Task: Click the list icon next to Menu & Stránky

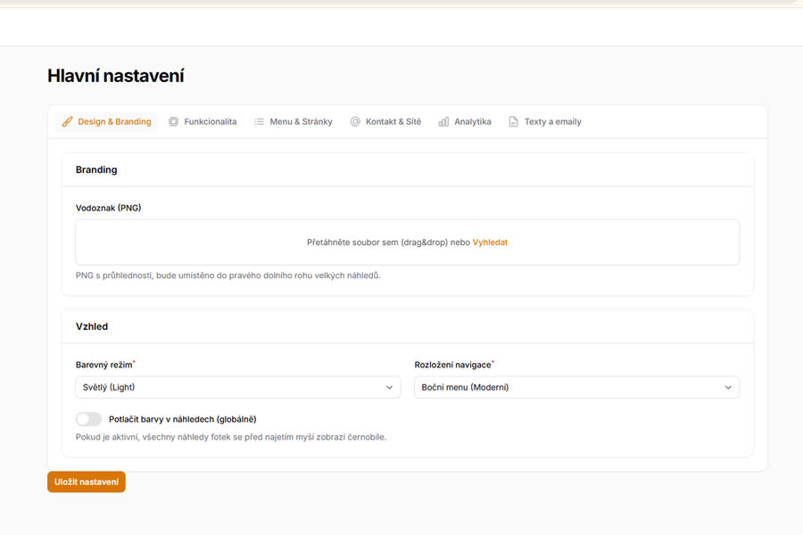Action: pyautogui.click(x=259, y=121)
